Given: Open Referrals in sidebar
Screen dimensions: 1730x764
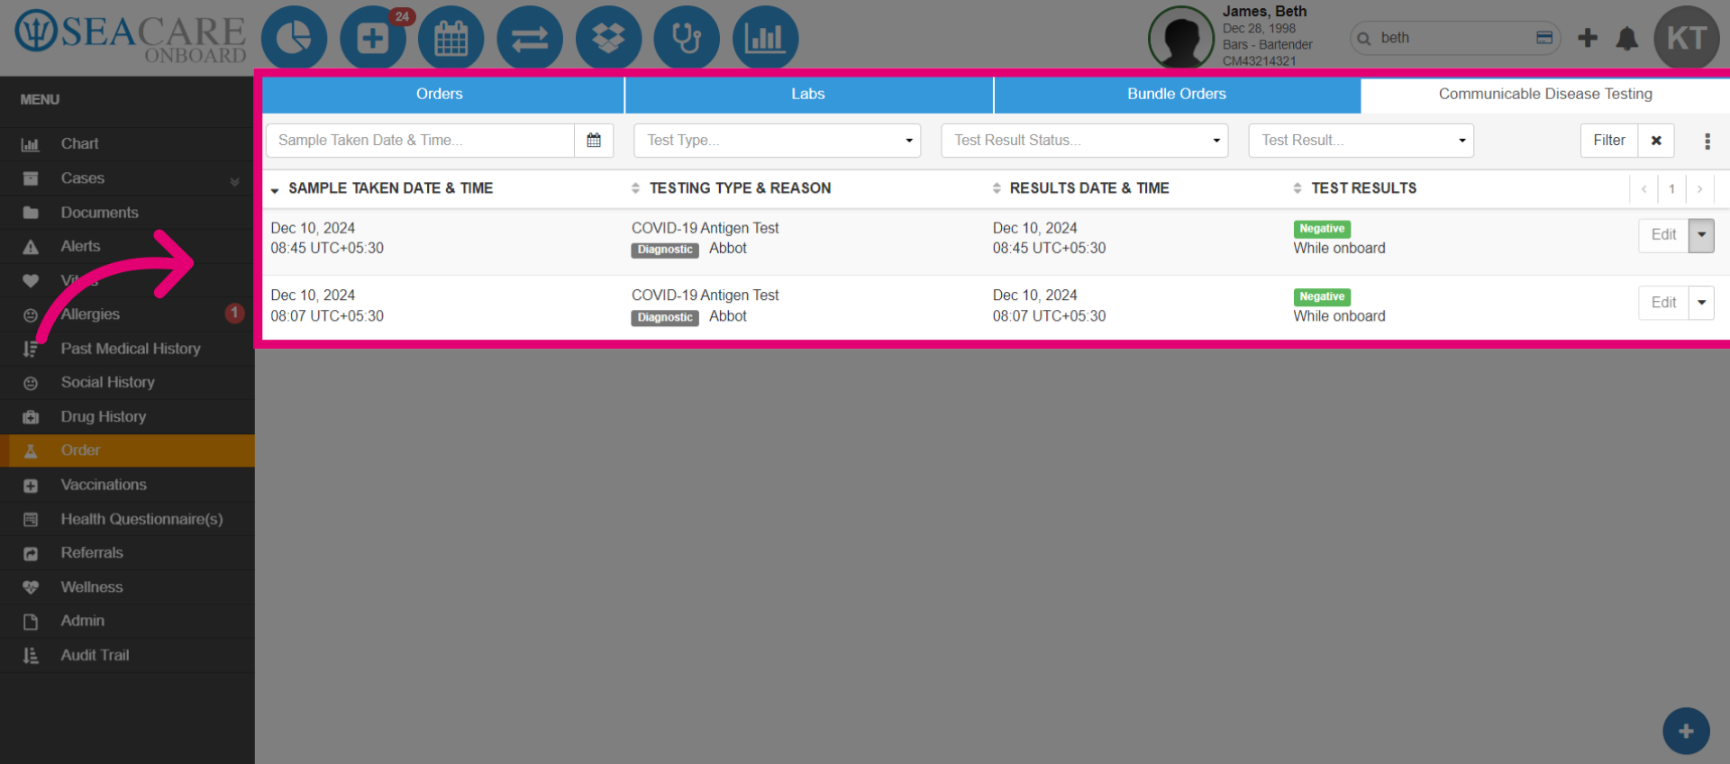Looking at the screenshot, I should pyautogui.click(x=127, y=553).
